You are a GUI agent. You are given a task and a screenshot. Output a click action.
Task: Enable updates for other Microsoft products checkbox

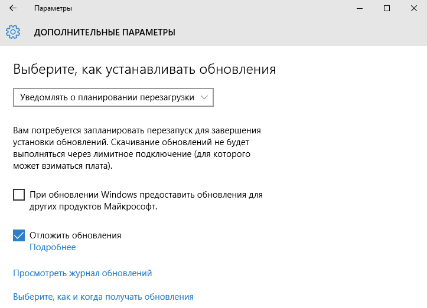tap(19, 195)
